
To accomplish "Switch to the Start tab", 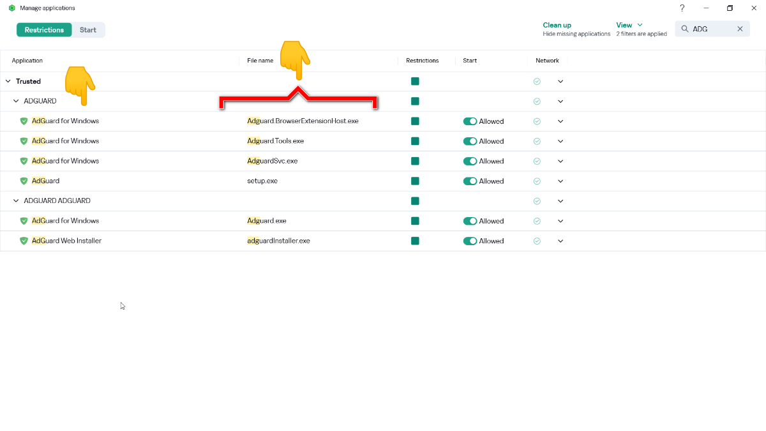I will pos(88,30).
